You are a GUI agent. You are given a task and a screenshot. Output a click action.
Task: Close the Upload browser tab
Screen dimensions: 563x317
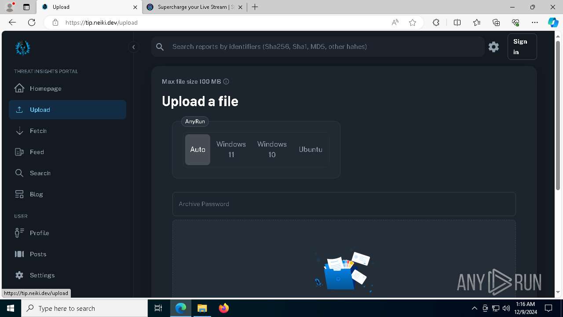[135, 7]
